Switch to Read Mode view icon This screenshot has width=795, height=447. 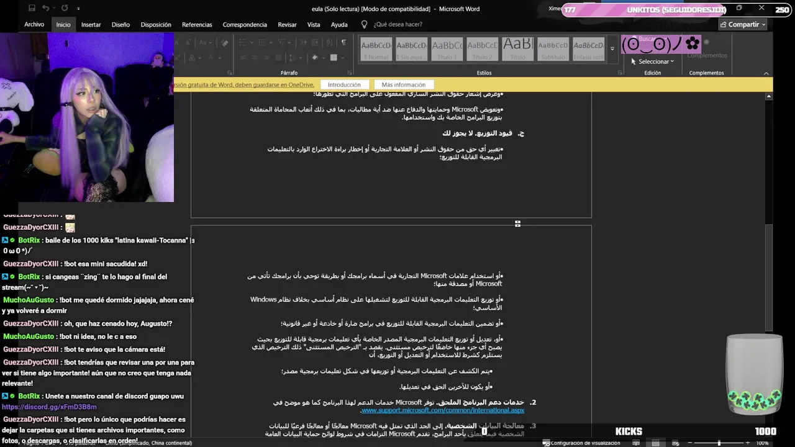pyautogui.click(x=636, y=443)
